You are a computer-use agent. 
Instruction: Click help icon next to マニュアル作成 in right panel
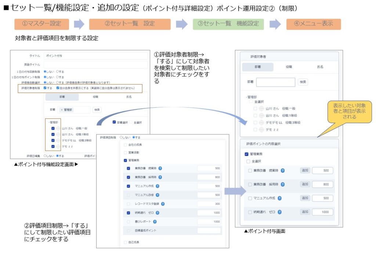280,198
